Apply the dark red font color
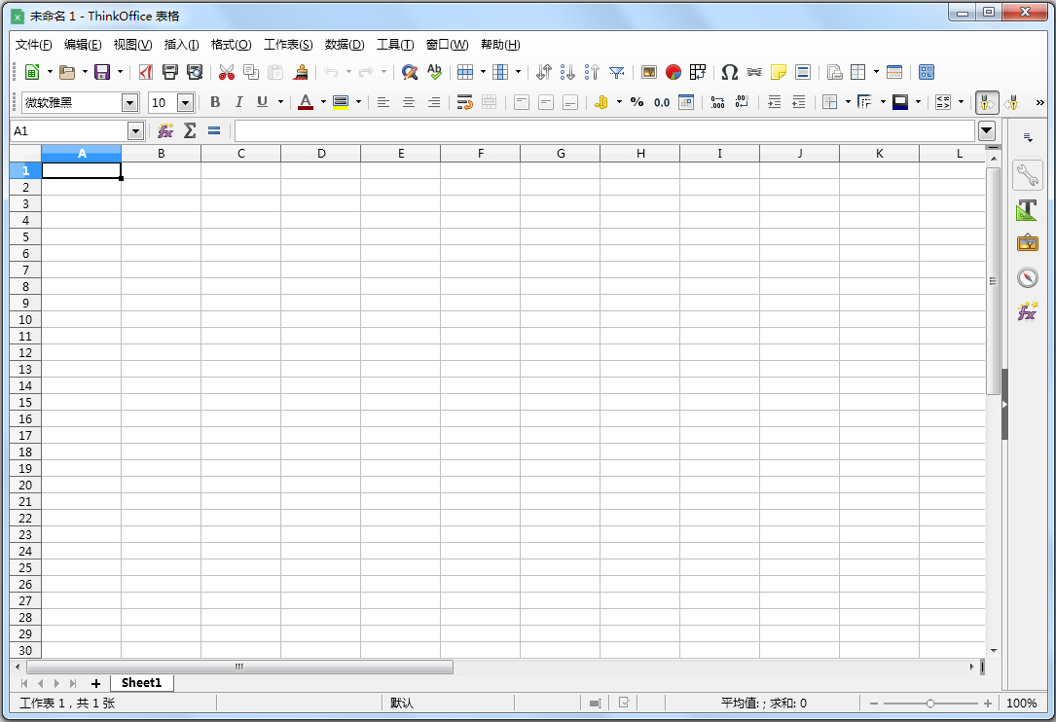 [x=305, y=102]
